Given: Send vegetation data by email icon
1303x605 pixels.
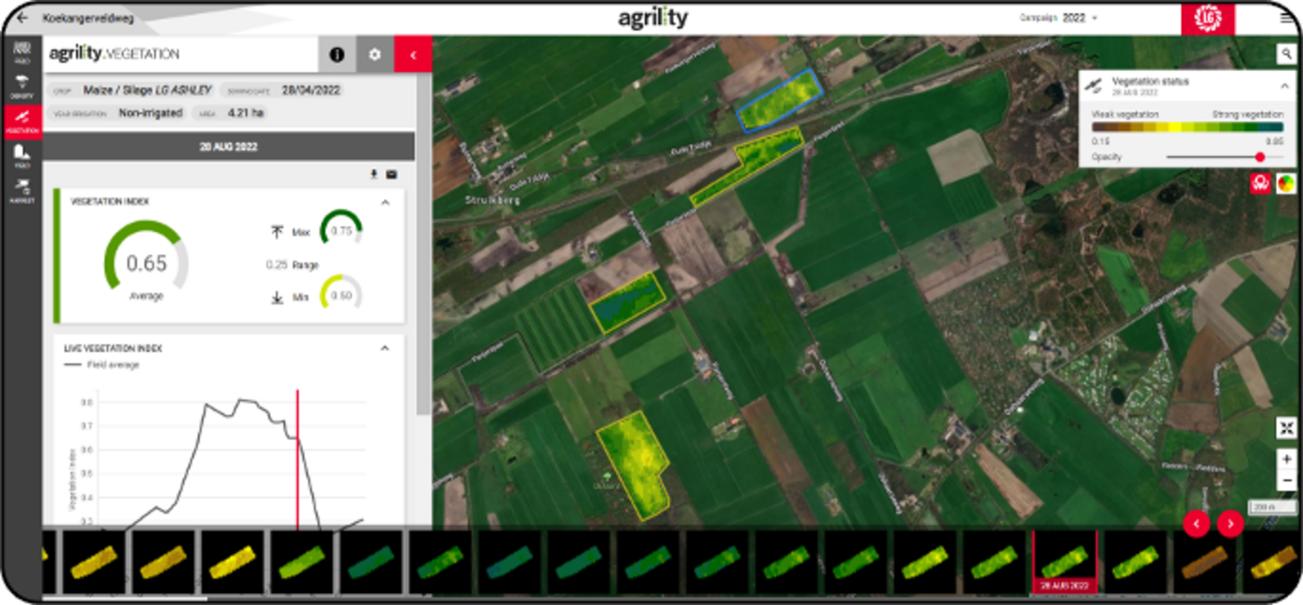Looking at the screenshot, I should point(392,174).
